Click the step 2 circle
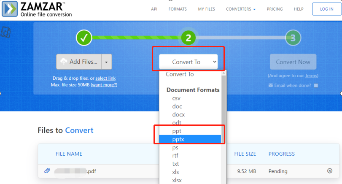Viewport: 342px width, 184px height. pyautogui.click(x=189, y=38)
